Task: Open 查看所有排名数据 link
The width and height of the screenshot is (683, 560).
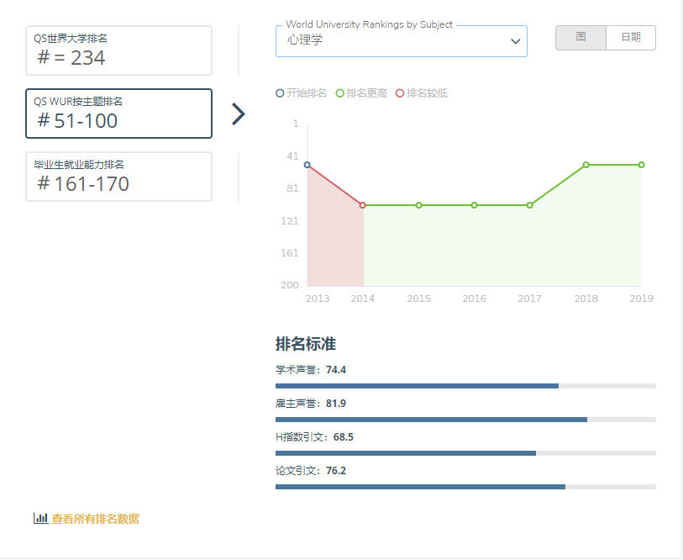Action: [95, 519]
